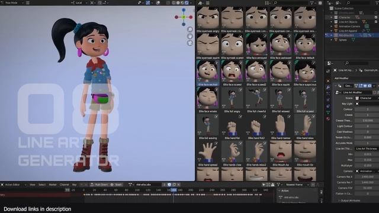The height and width of the screenshot is (213, 379).
Task: Expand the Line Art Objects collection
Action: click(332, 22)
